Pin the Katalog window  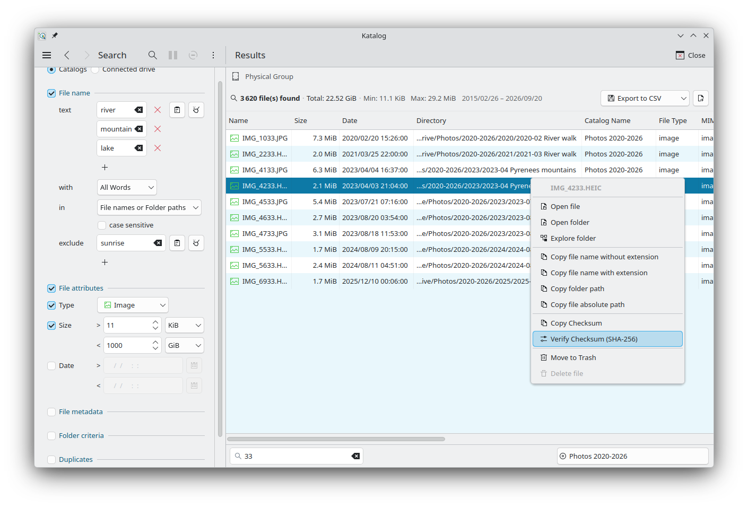click(x=55, y=36)
